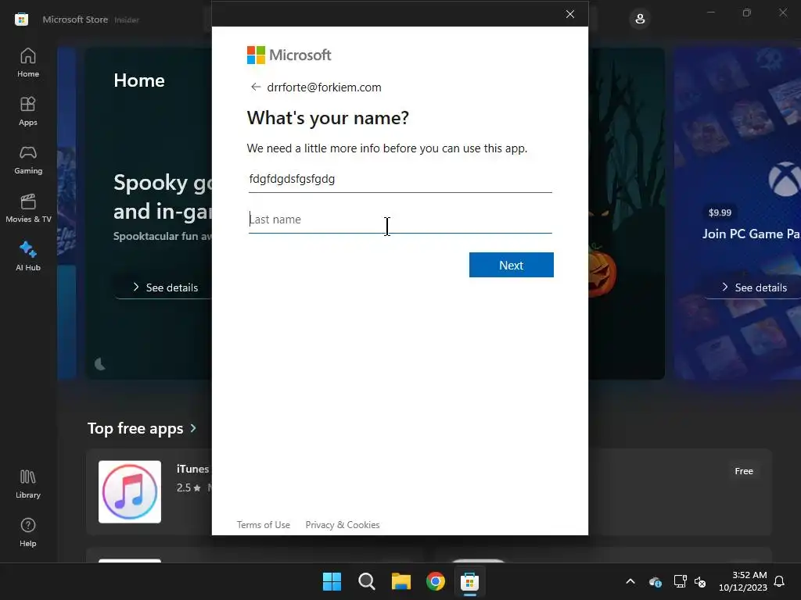Open Movies & TV section
This screenshot has height=600, width=801.
pos(28,208)
